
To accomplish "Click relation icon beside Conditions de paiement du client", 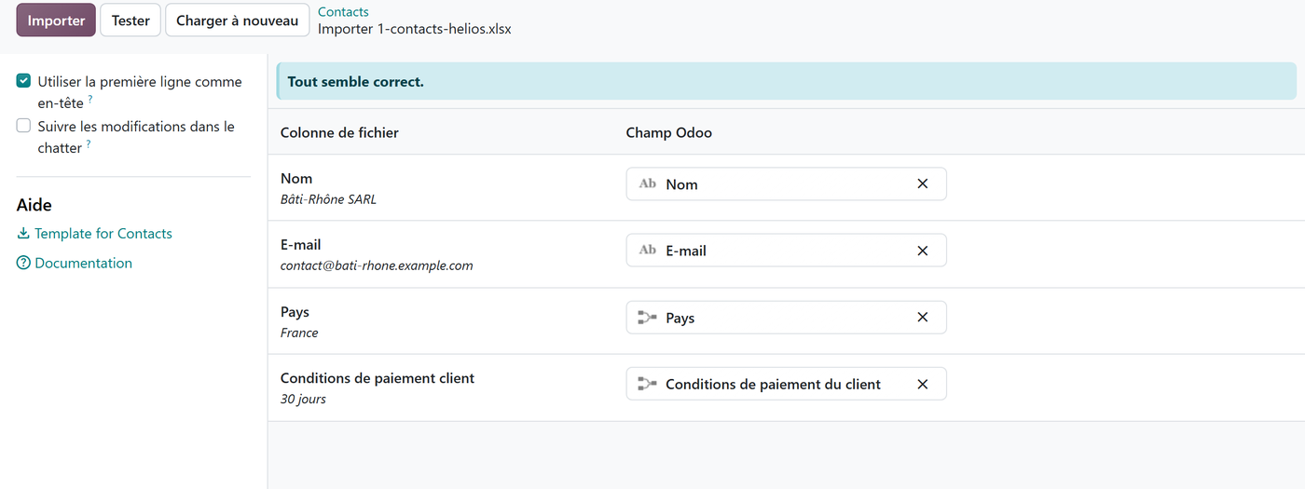I will (648, 384).
